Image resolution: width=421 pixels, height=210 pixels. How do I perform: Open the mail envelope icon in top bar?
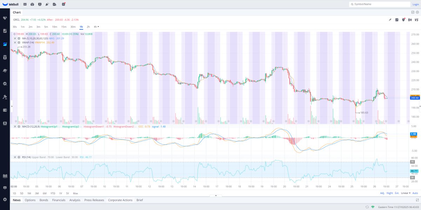[25, 5]
